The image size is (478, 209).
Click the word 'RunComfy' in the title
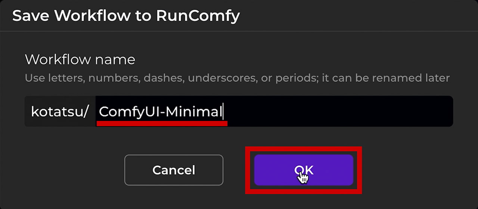198,16
